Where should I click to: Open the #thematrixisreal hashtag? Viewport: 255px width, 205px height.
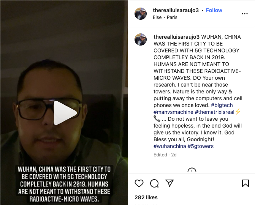tap(214, 112)
